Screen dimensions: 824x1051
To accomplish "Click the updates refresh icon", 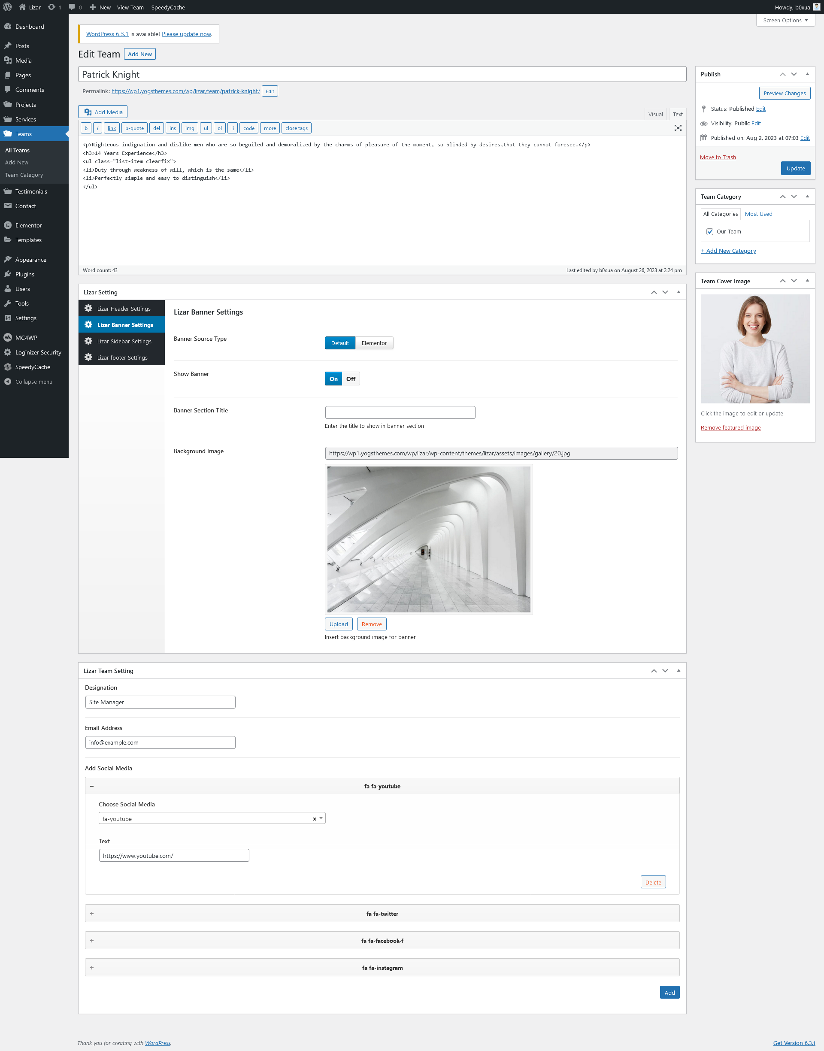I will [51, 7].
